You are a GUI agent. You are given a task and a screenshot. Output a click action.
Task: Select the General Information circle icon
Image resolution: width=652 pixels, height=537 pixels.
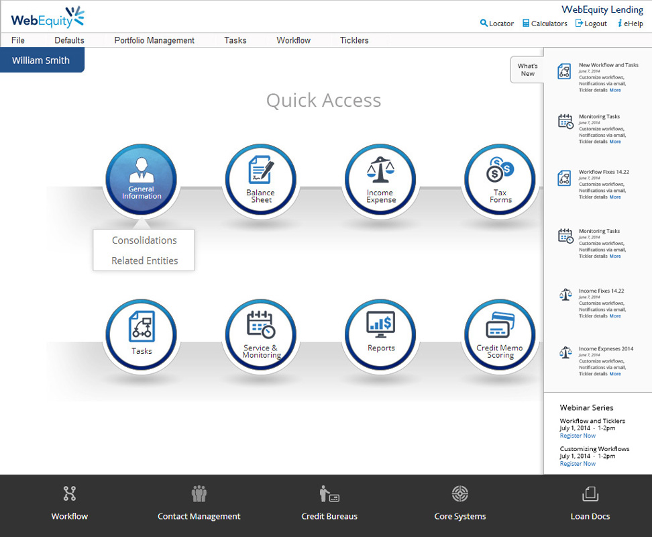[142, 179]
